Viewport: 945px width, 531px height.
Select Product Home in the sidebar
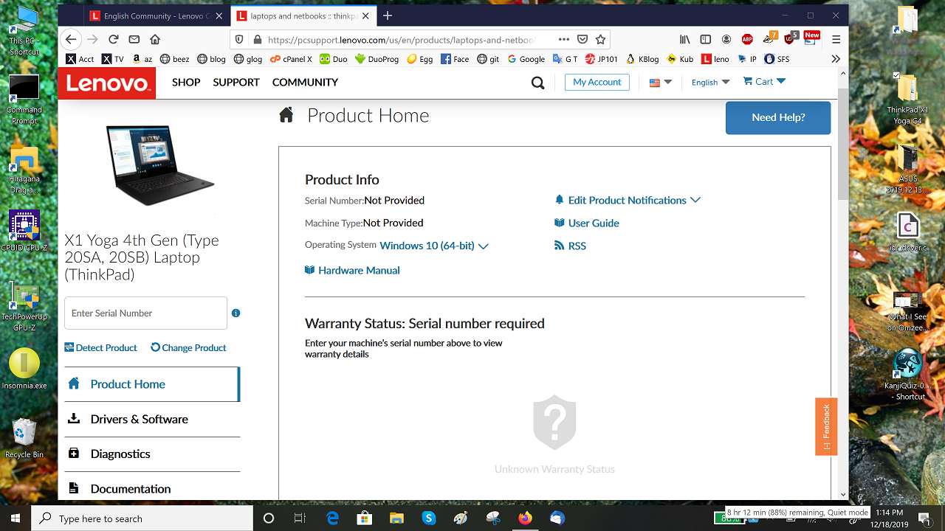152,384
